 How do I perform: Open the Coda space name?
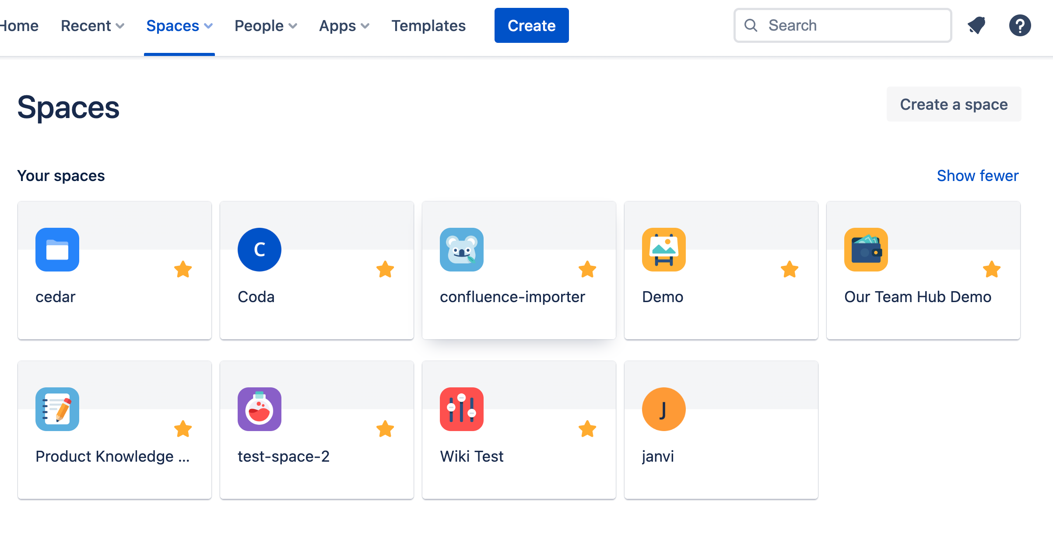(256, 297)
